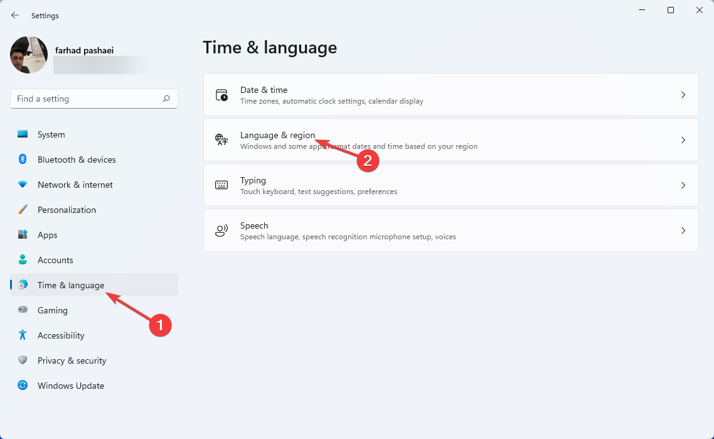This screenshot has height=439, width=714.
Task: Expand the Speech row chevron
Action: [683, 230]
